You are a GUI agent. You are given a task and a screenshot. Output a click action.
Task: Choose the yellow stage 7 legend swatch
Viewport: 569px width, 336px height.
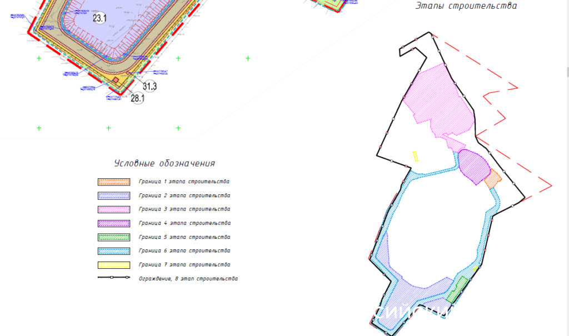point(113,265)
